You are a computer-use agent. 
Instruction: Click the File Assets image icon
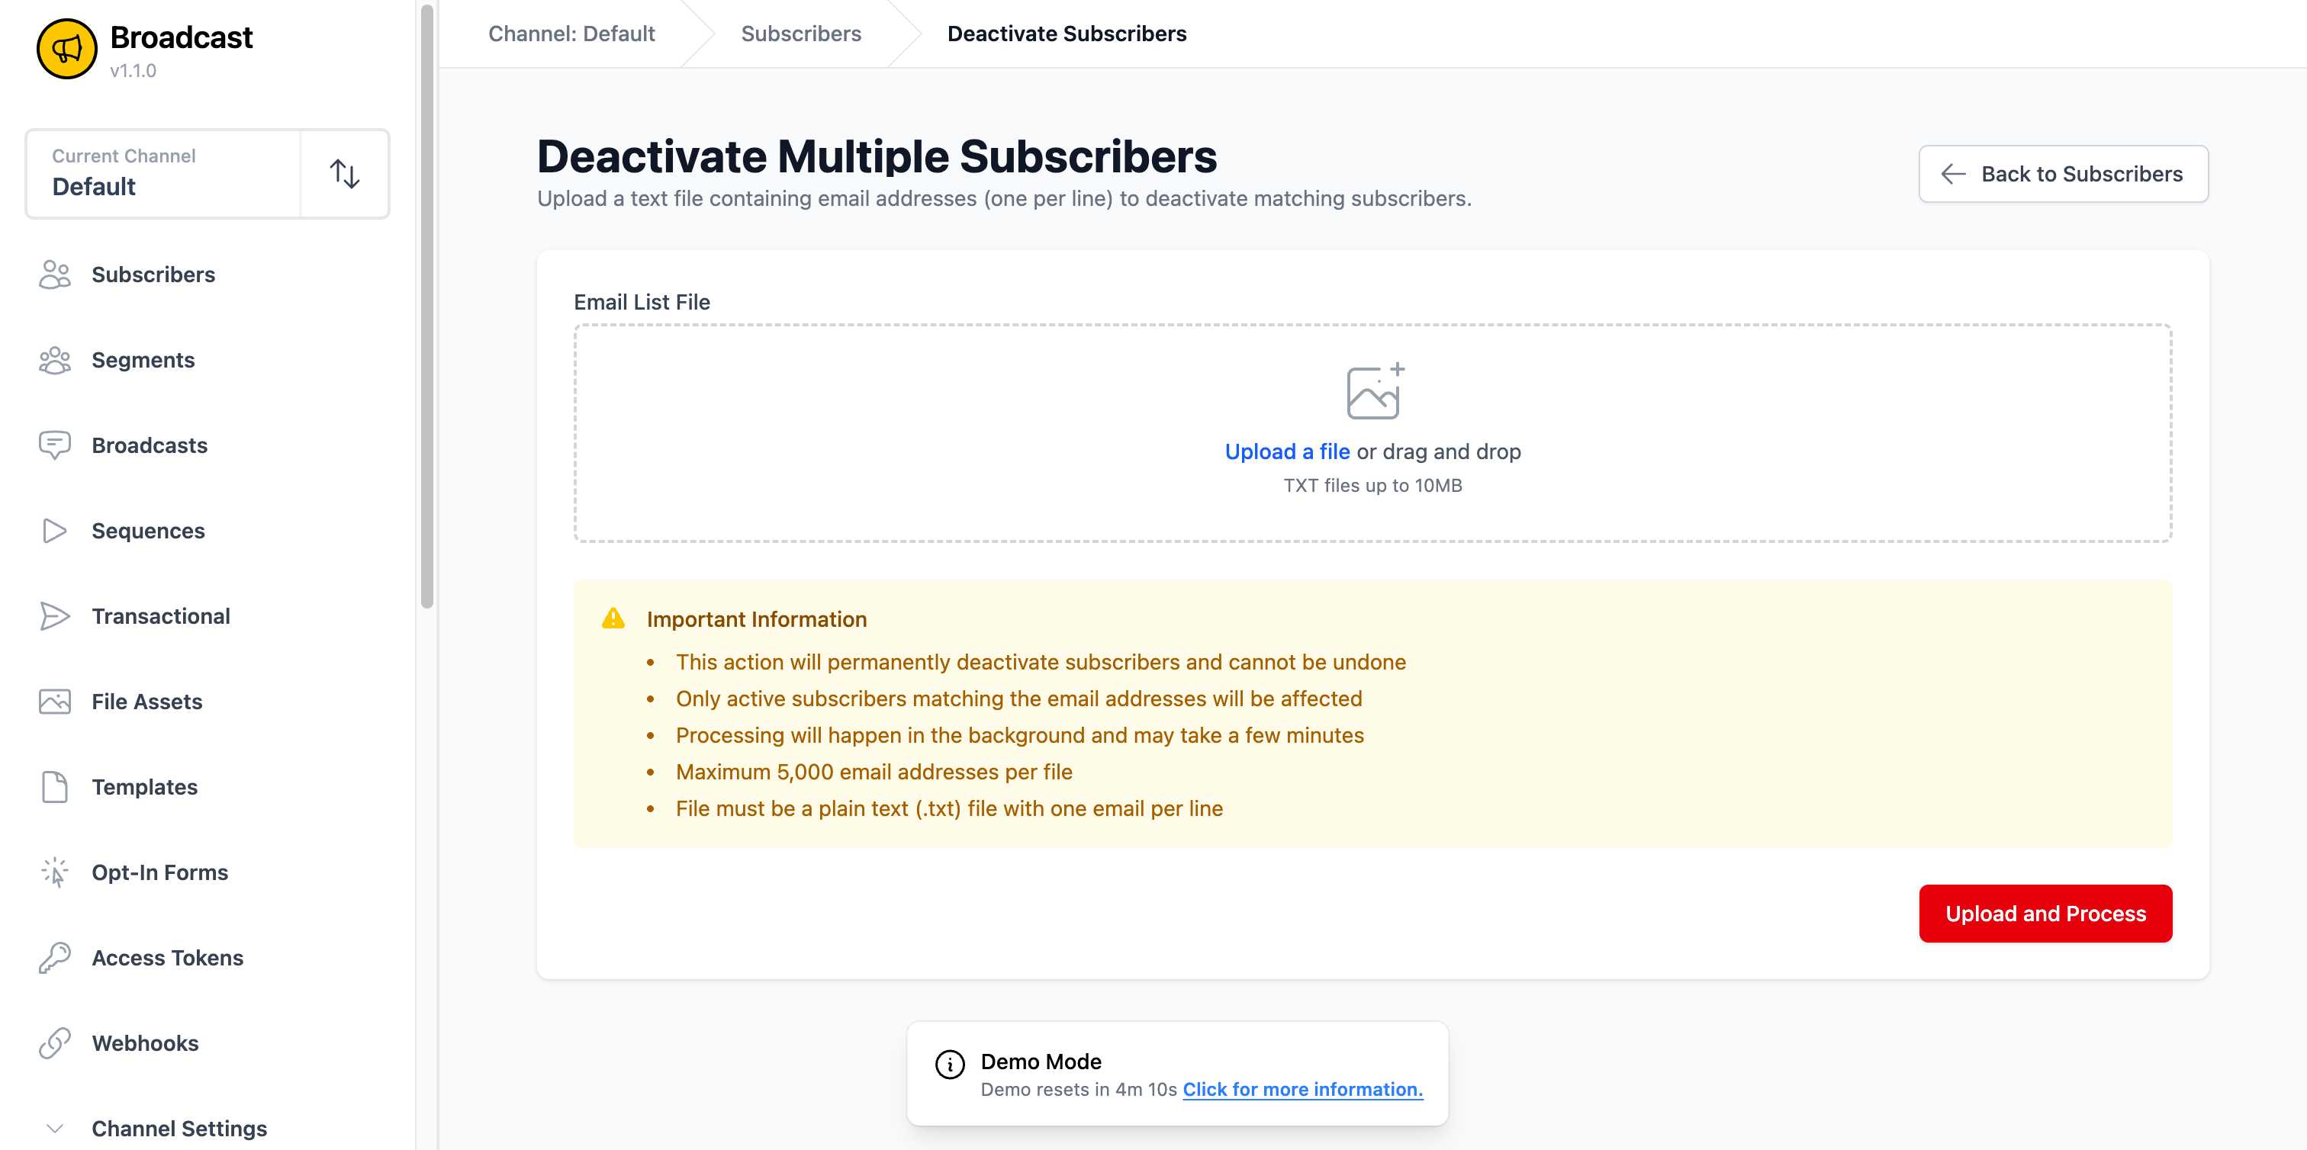point(55,702)
